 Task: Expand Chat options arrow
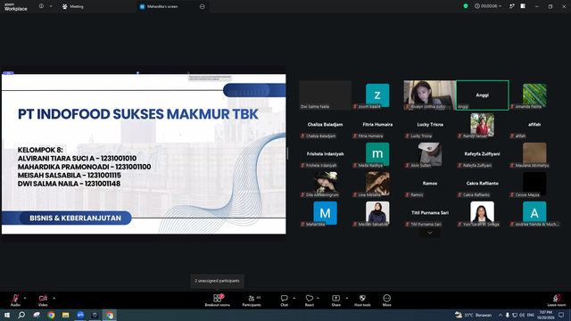coord(294,298)
